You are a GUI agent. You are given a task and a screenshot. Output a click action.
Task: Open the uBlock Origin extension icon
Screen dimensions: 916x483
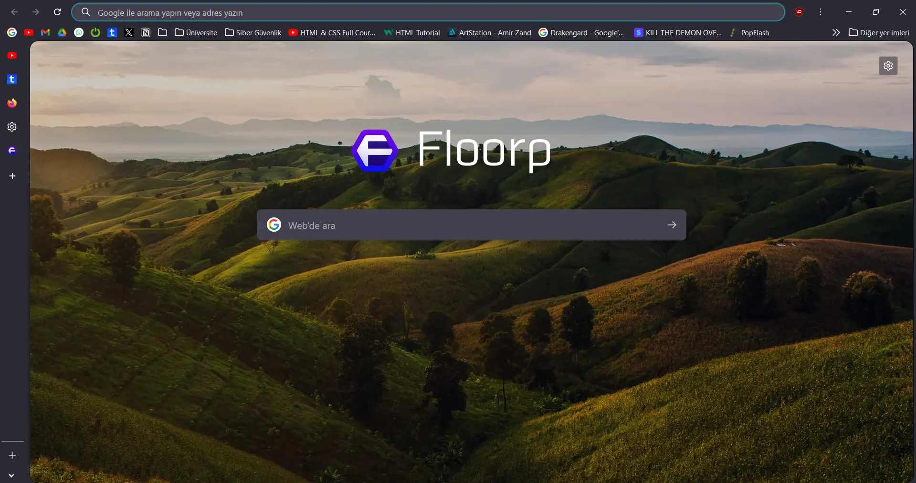(799, 12)
